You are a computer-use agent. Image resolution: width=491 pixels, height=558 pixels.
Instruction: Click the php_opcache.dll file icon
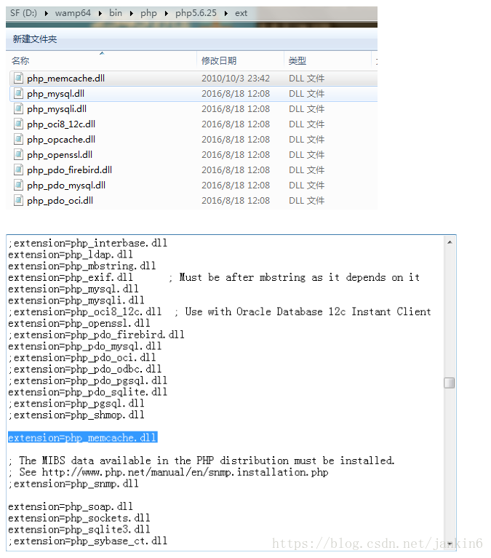click(18, 139)
